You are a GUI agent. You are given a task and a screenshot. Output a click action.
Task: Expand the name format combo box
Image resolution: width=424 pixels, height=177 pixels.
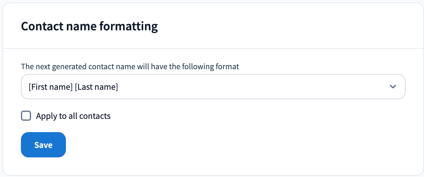(213, 87)
